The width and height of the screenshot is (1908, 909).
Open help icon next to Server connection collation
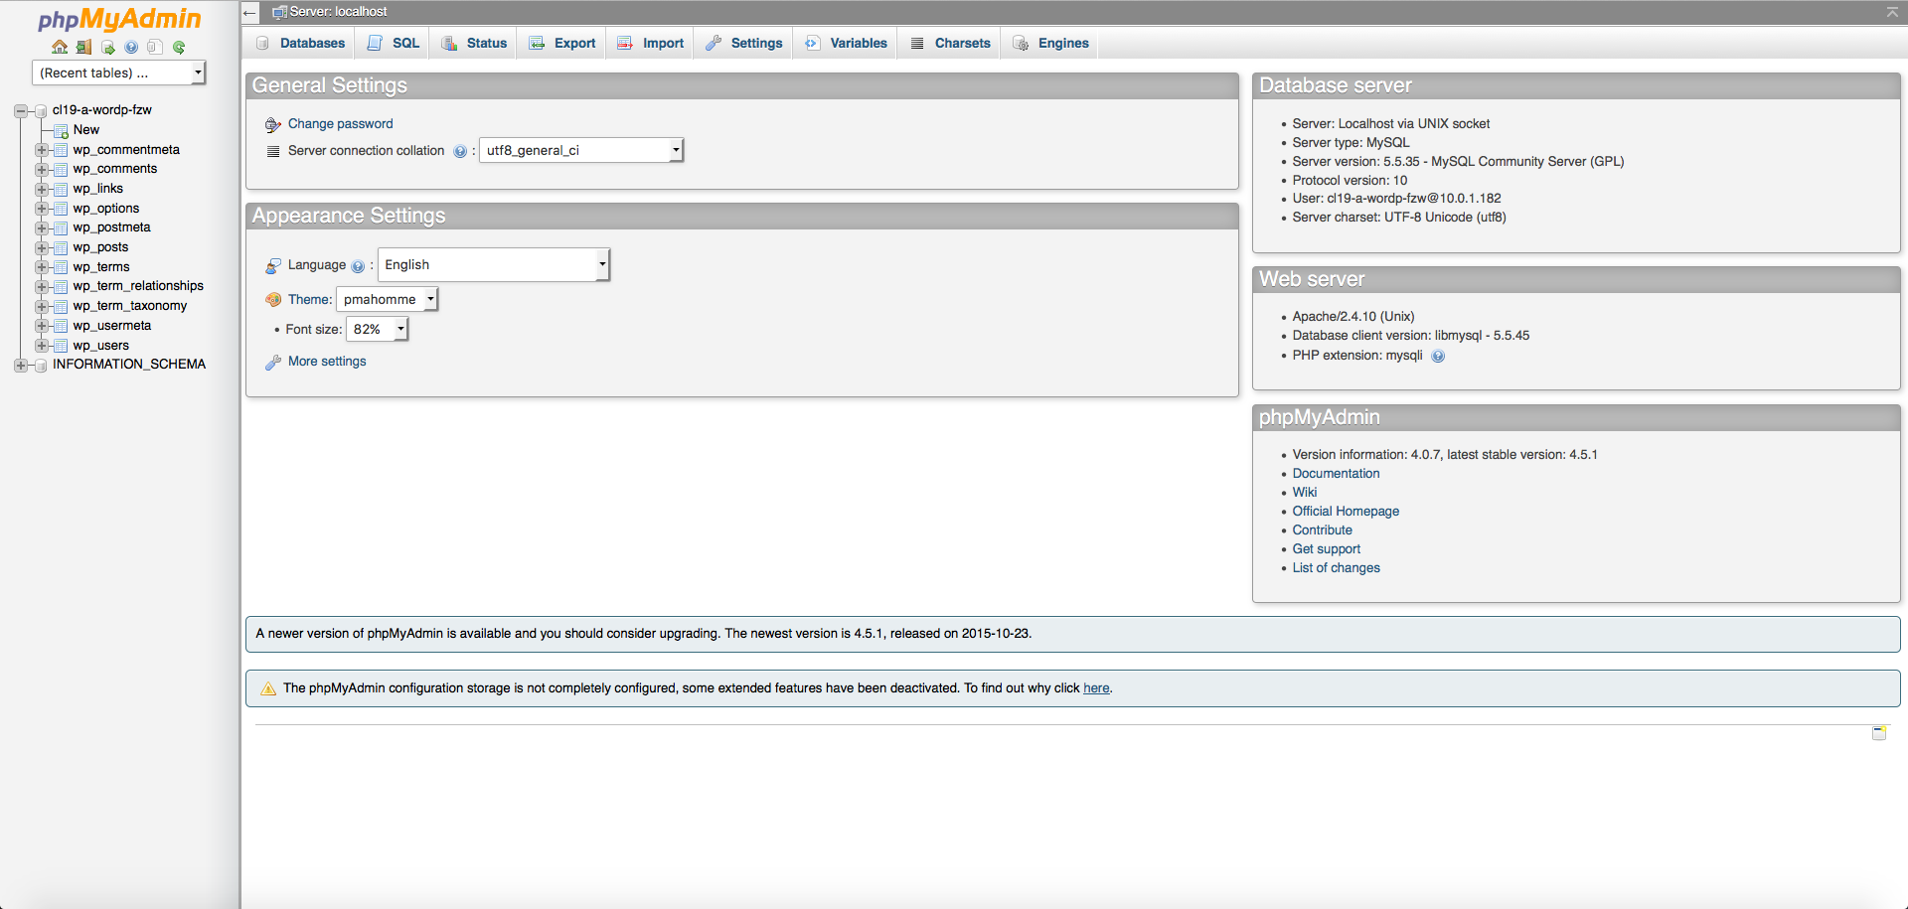click(460, 151)
